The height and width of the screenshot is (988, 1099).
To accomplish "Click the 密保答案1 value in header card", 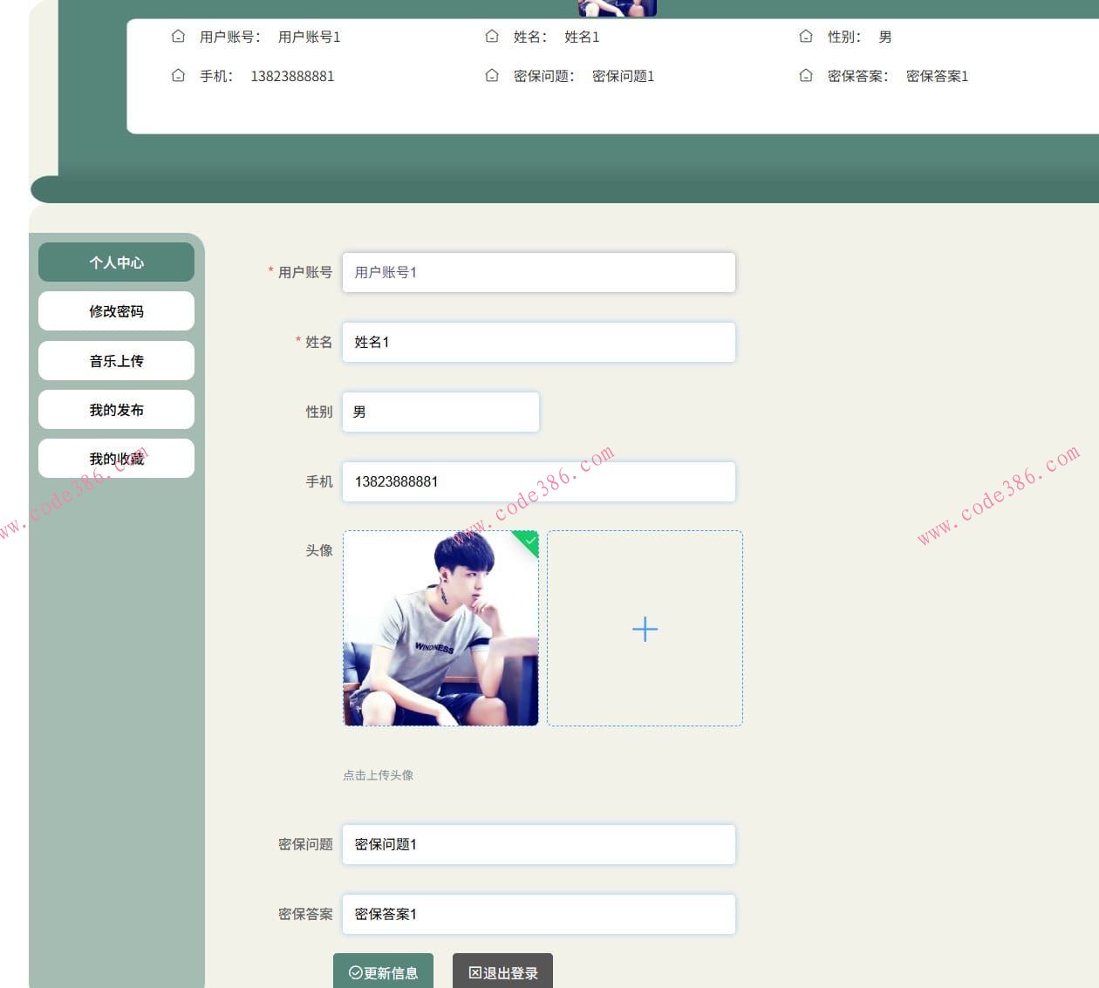I will pos(937,76).
